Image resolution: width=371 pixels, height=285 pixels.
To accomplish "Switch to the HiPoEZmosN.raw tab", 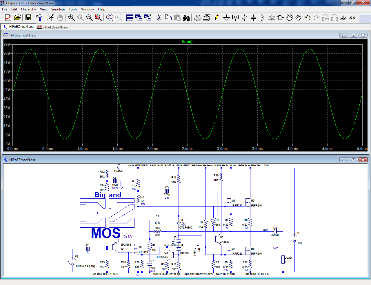I will [52, 27].
